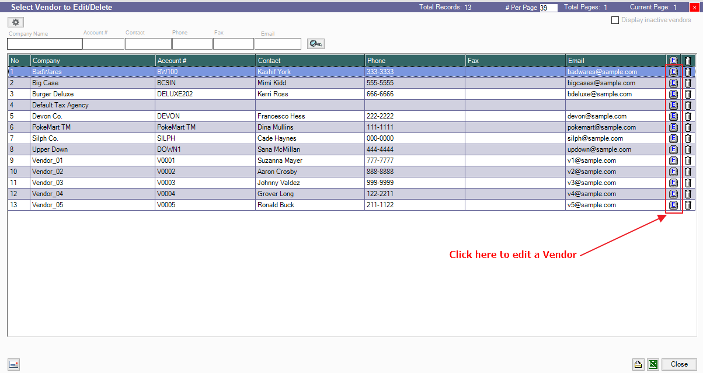Click edit icon for Big Case vendor
This screenshot has height=373, width=703.
(673, 83)
